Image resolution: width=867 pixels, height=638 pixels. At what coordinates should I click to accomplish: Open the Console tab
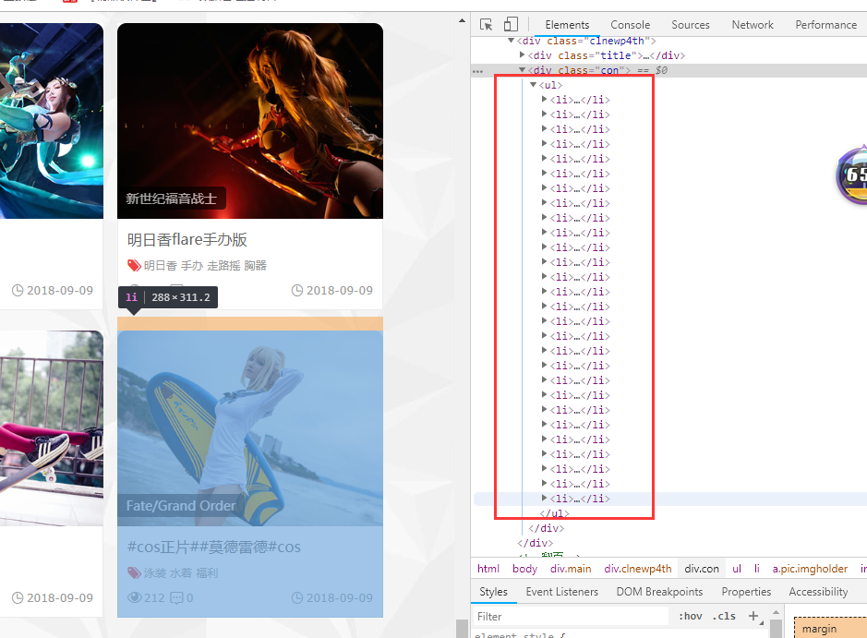(630, 25)
